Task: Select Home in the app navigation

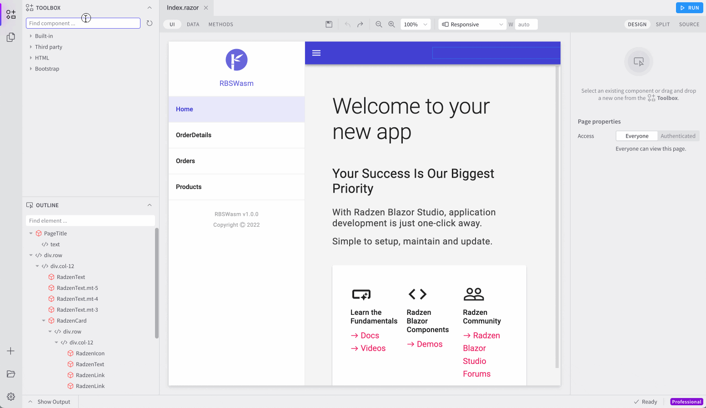Action: [236, 109]
